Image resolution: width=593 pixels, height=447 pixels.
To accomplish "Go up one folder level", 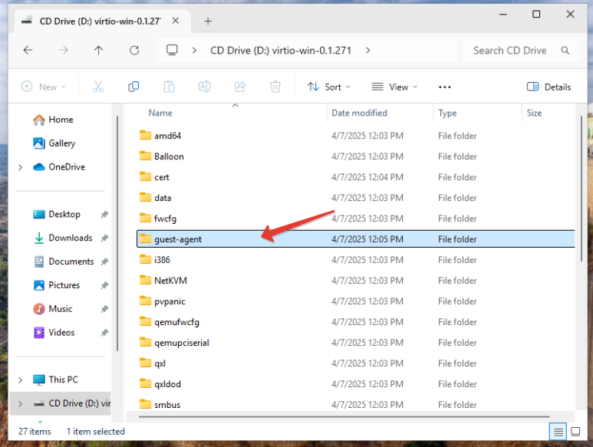I will (99, 51).
